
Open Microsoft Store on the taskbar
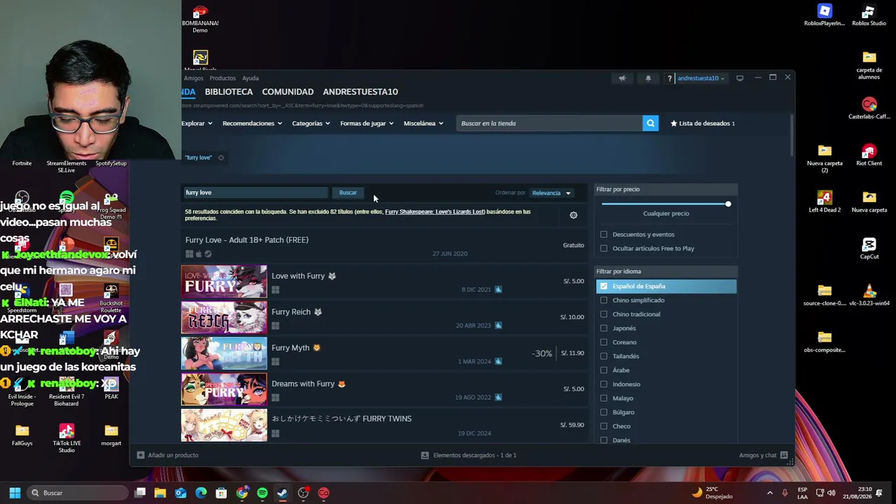pyautogui.click(x=221, y=493)
